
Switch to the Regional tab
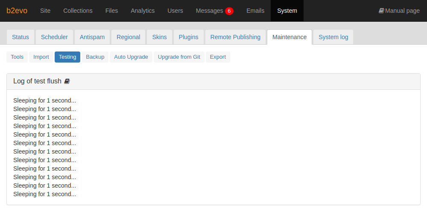coord(128,37)
